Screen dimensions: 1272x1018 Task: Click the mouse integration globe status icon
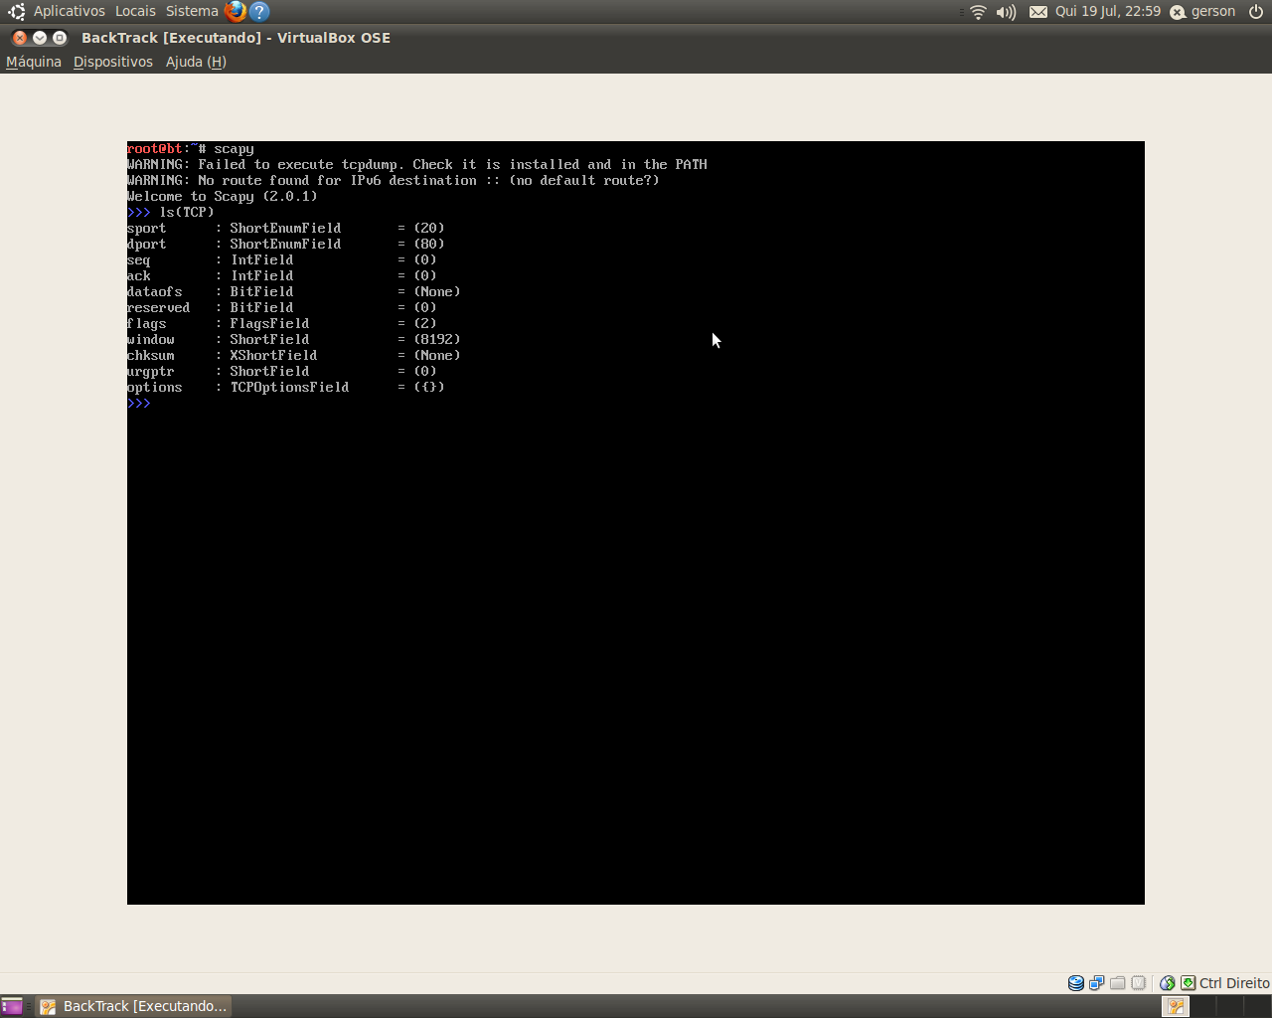[1168, 983]
